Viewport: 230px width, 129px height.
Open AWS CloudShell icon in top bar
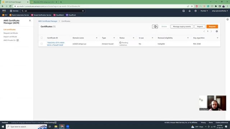[184, 11]
